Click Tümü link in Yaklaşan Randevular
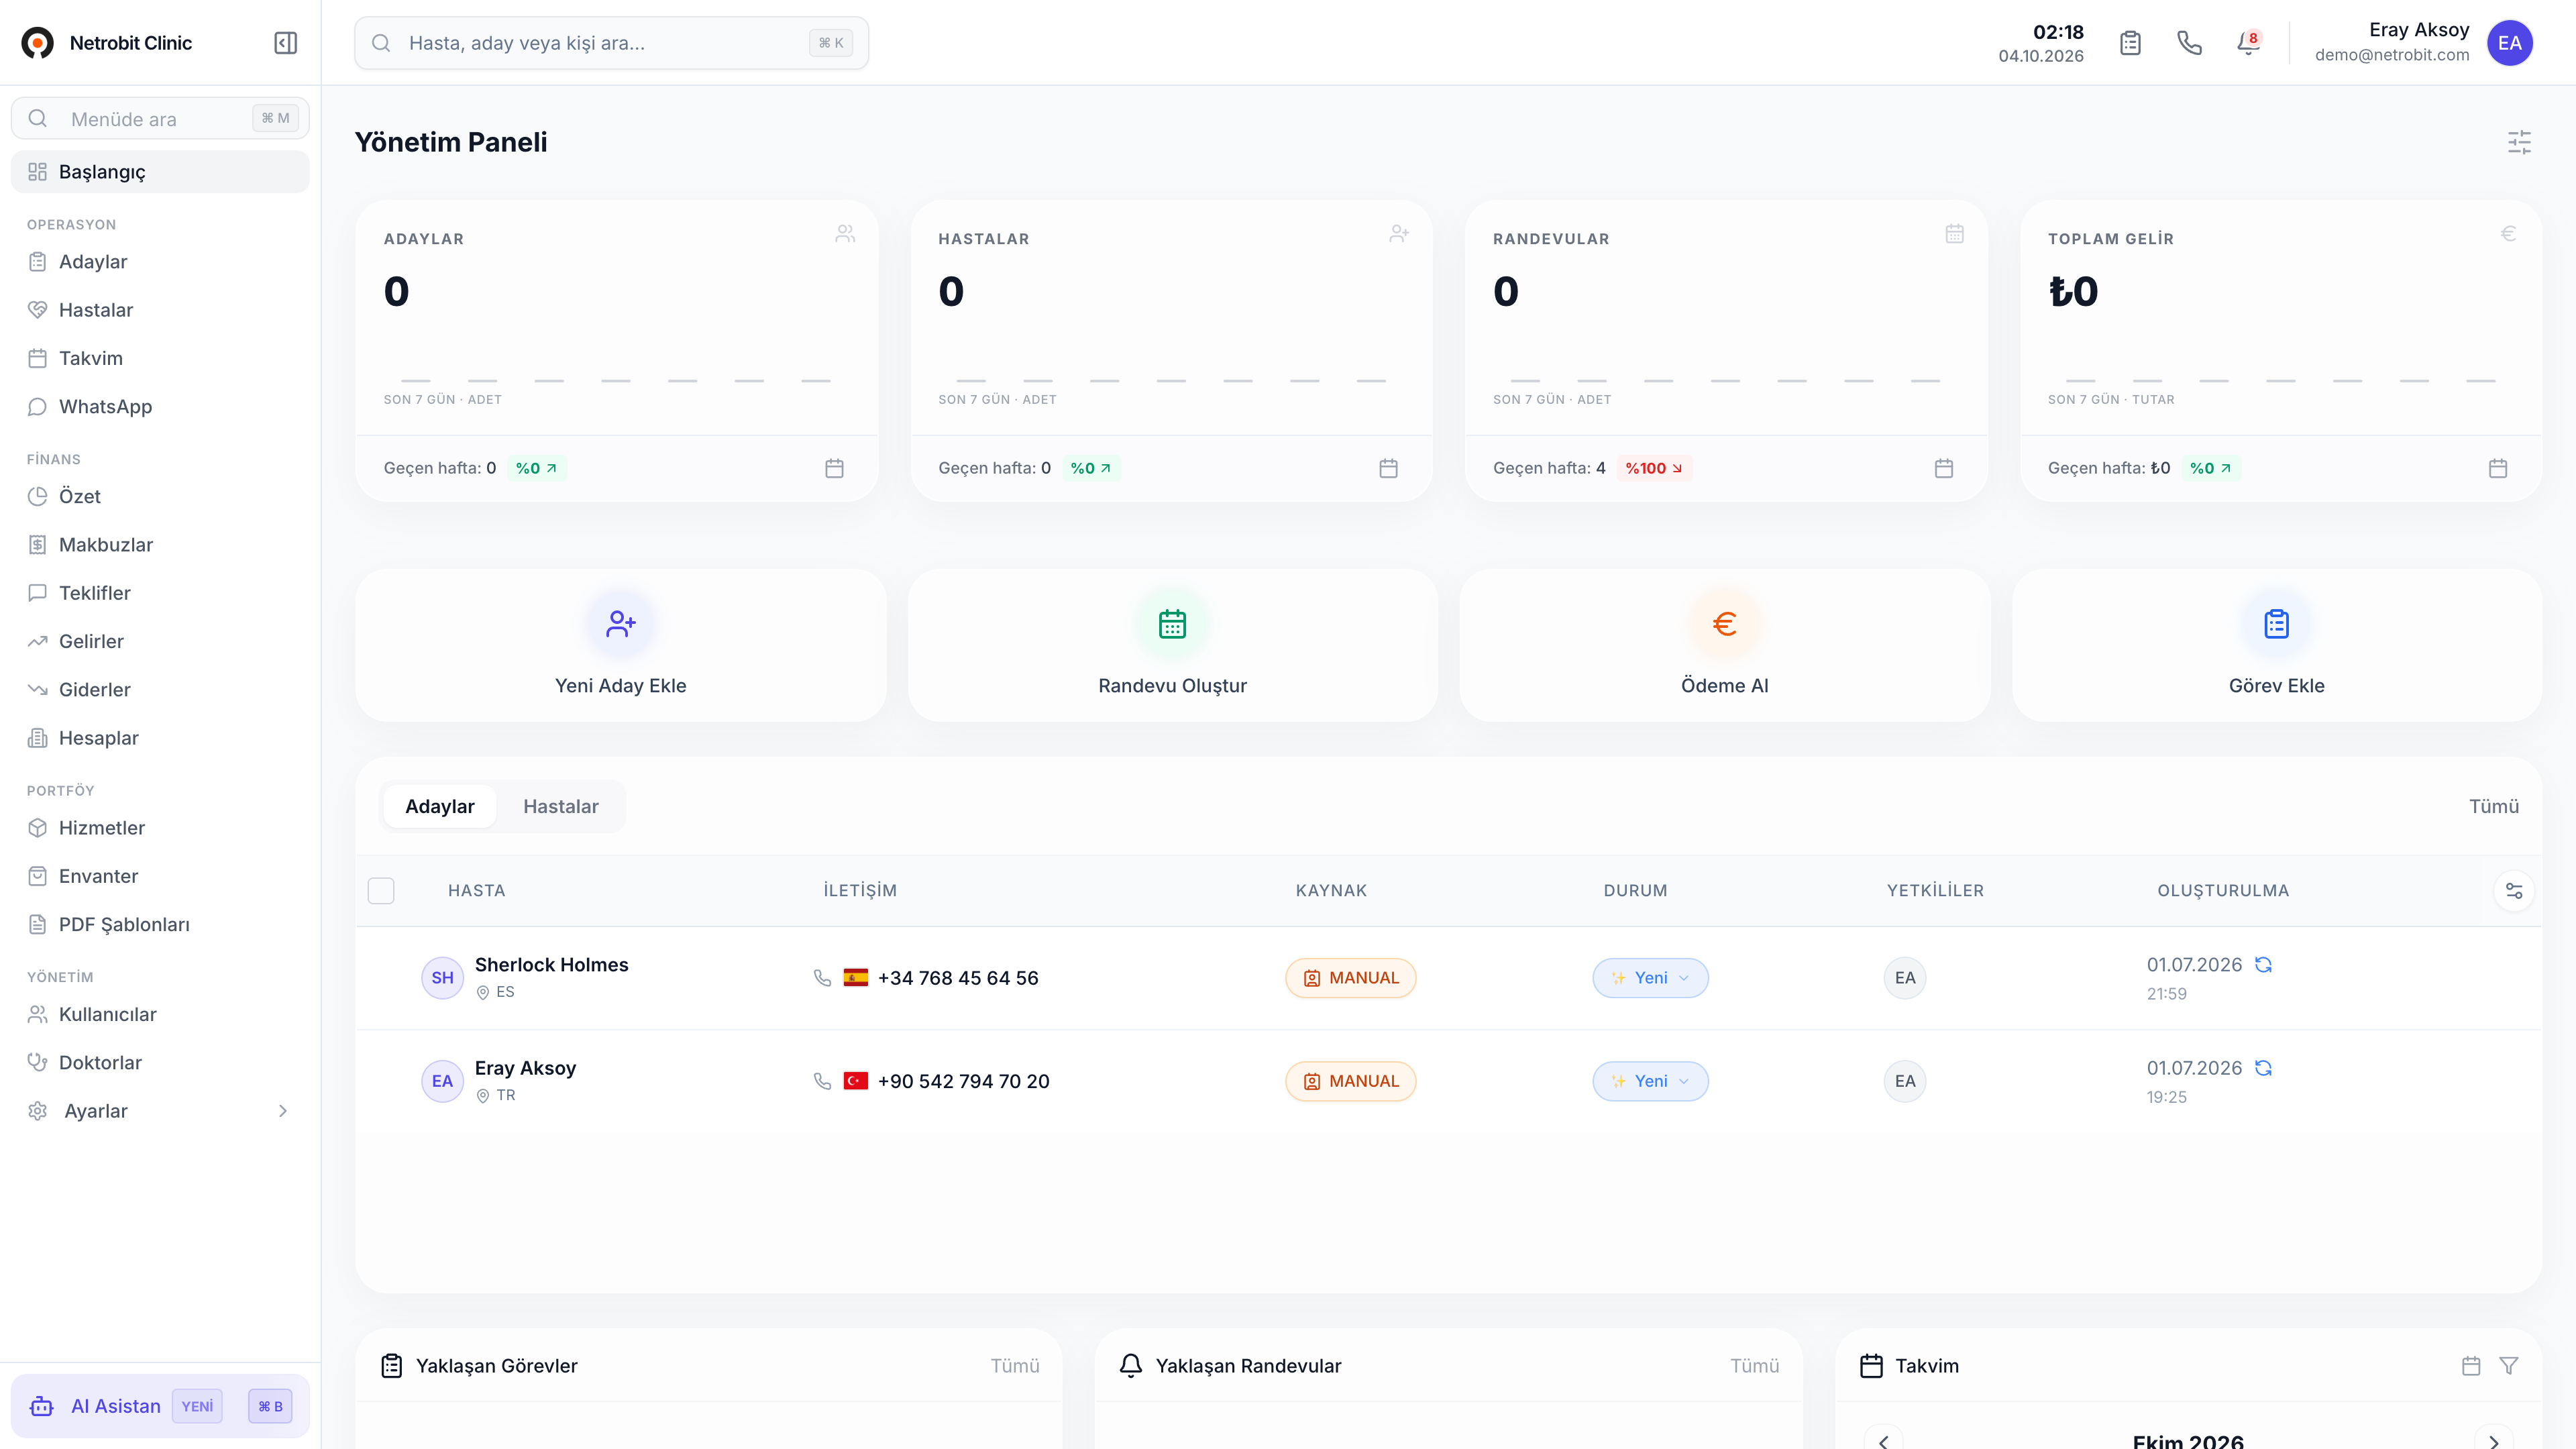 [1754, 1366]
